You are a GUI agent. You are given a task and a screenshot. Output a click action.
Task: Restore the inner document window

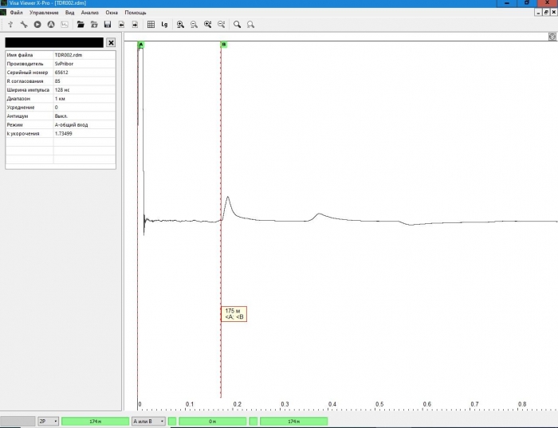(546, 13)
